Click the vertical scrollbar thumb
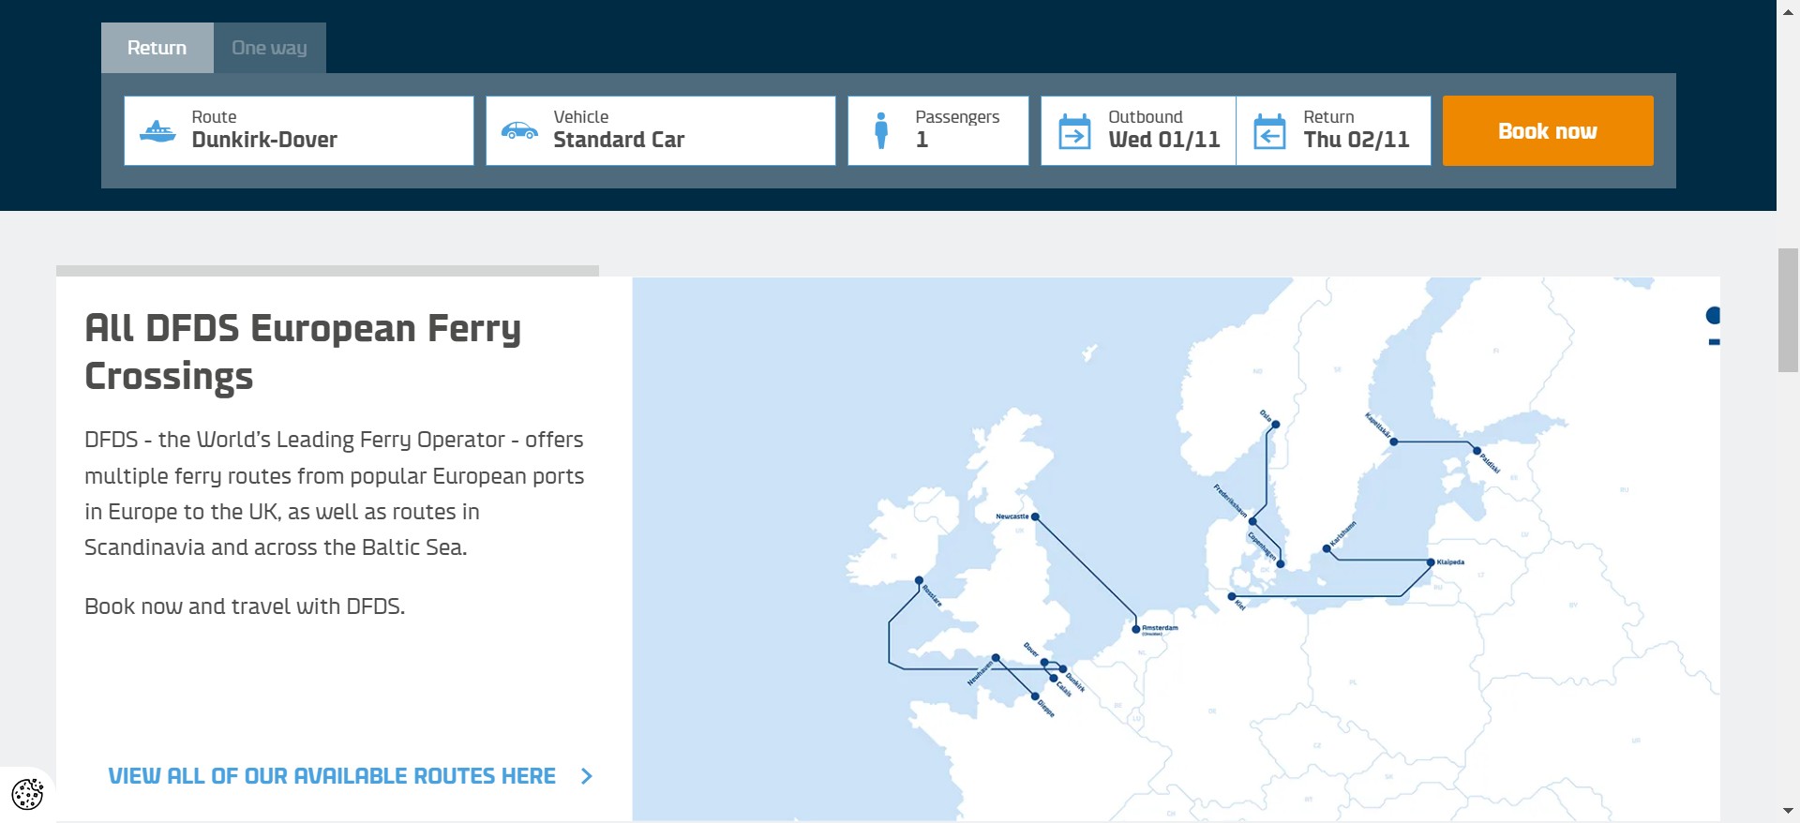The height and width of the screenshot is (823, 1800). tap(1788, 309)
